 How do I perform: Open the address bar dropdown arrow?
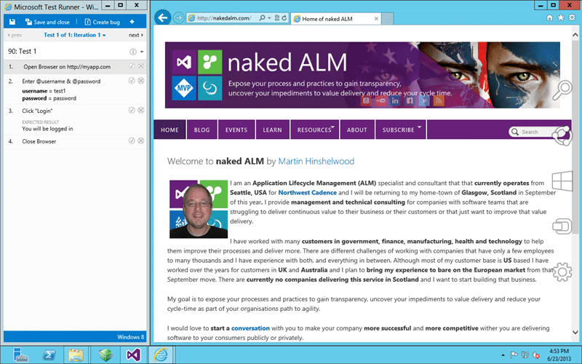point(269,17)
